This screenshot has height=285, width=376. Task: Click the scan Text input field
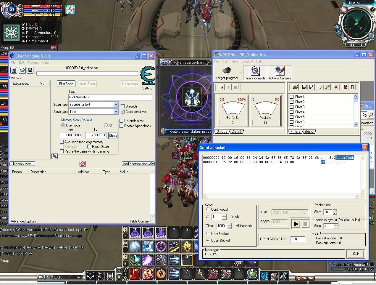(x=110, y=97)
